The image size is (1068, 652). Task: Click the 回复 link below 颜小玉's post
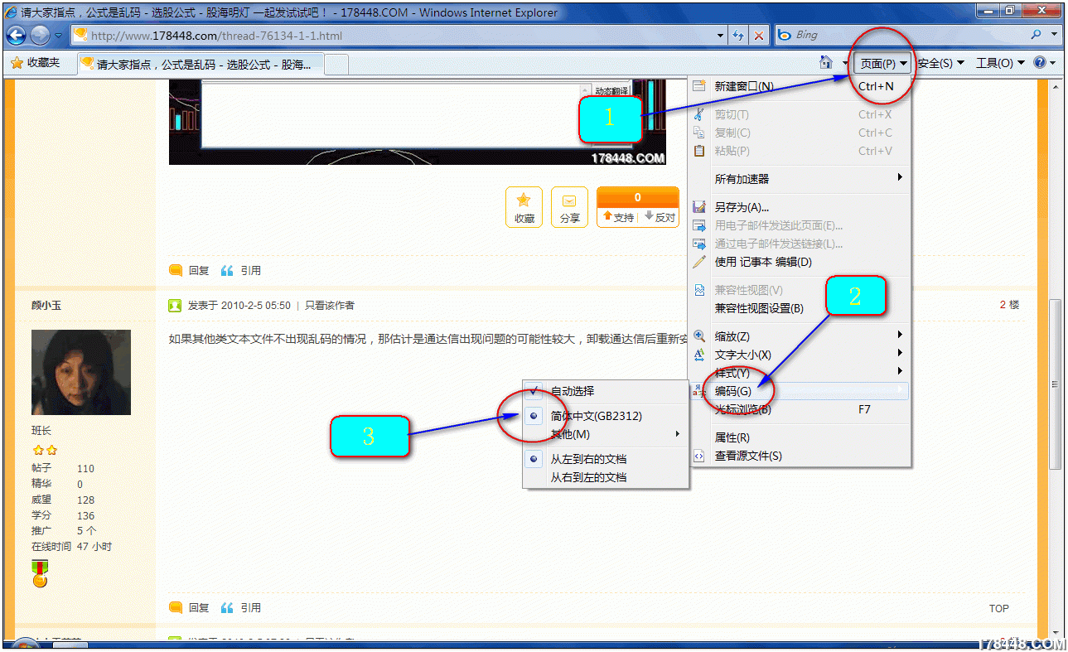(199, 607)
